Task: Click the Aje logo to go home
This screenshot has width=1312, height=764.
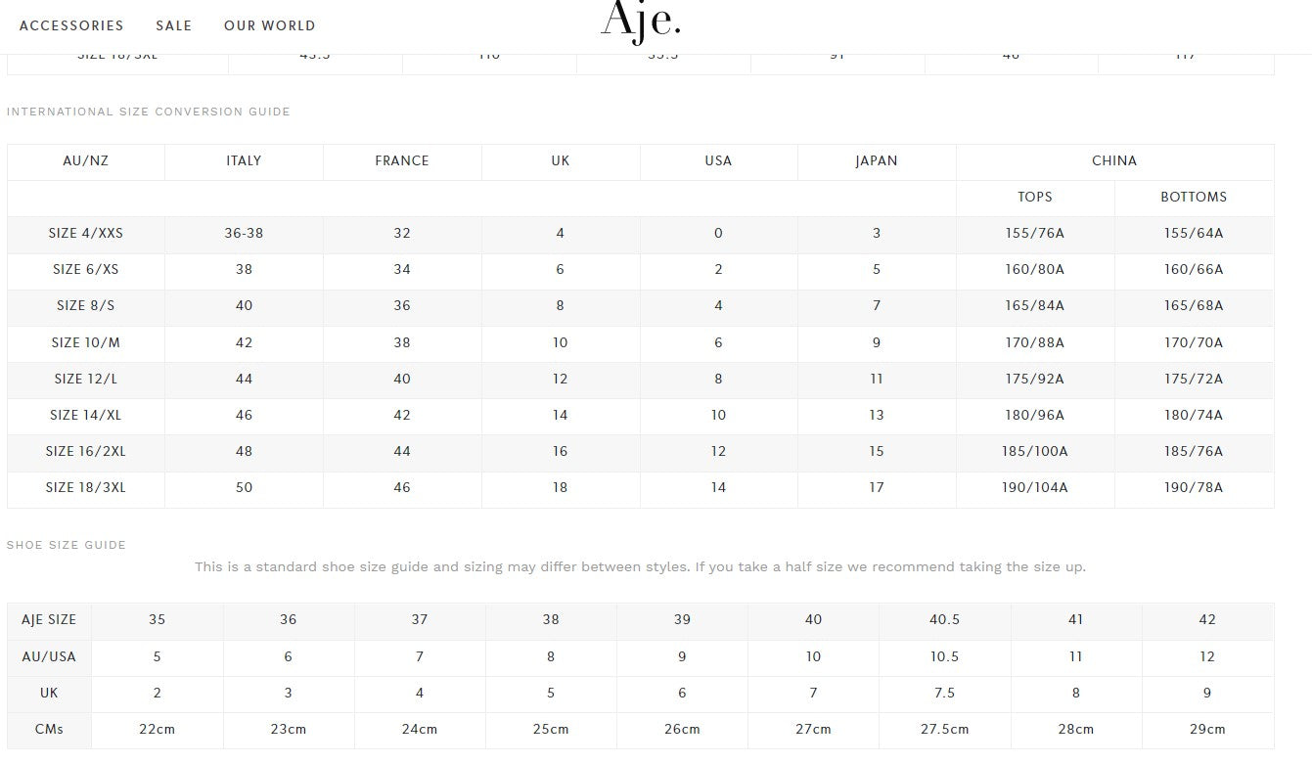Action: coord(641,22)
